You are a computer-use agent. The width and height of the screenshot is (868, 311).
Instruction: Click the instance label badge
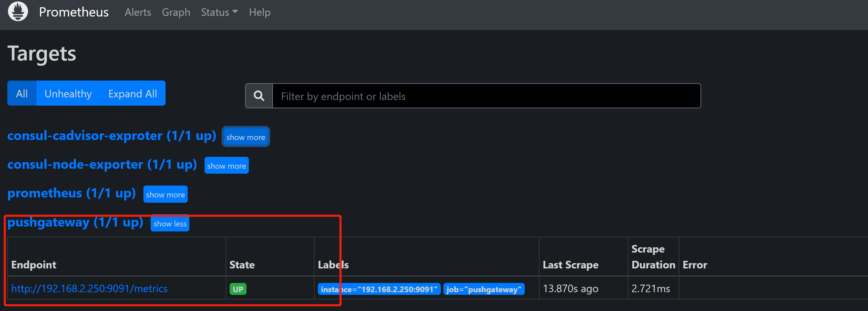pyautogui.click(x=379, y=289)
